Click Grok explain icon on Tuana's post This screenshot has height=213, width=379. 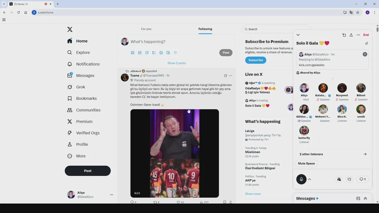[x=225, y=76]
